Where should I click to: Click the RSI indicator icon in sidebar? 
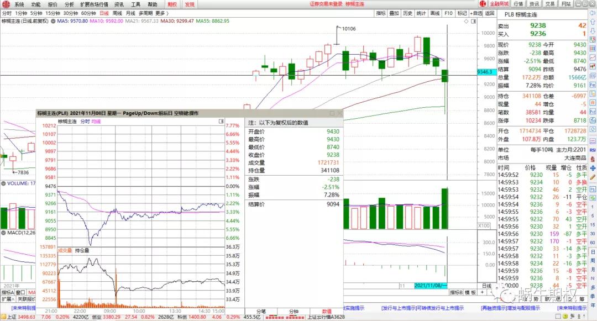coord(592,150)
